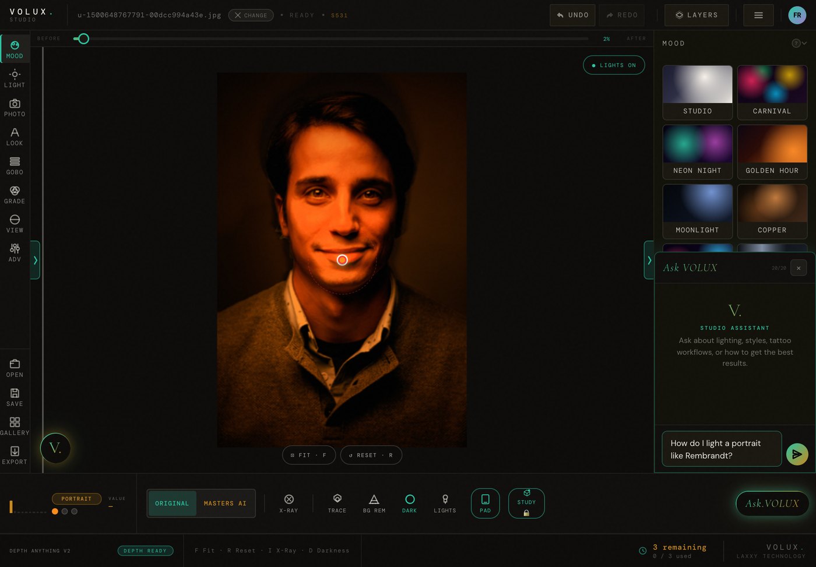
Task: Reset the canvas view
Action: click(x=371, y=455)
